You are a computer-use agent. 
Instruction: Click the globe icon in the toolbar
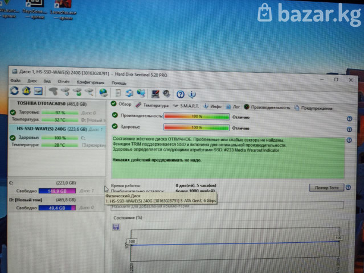pos(103,92)
